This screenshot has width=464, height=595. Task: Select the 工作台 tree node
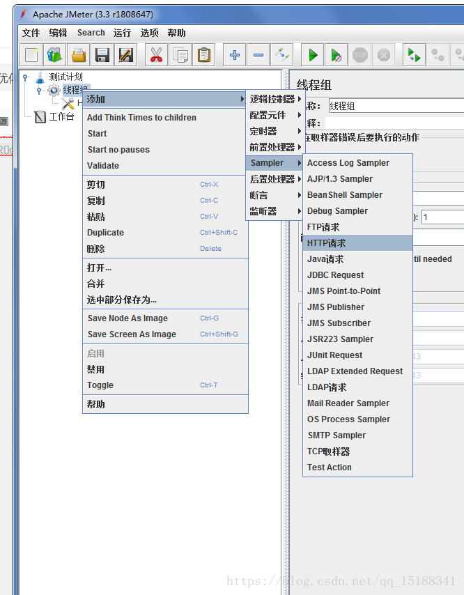[54, 116]
